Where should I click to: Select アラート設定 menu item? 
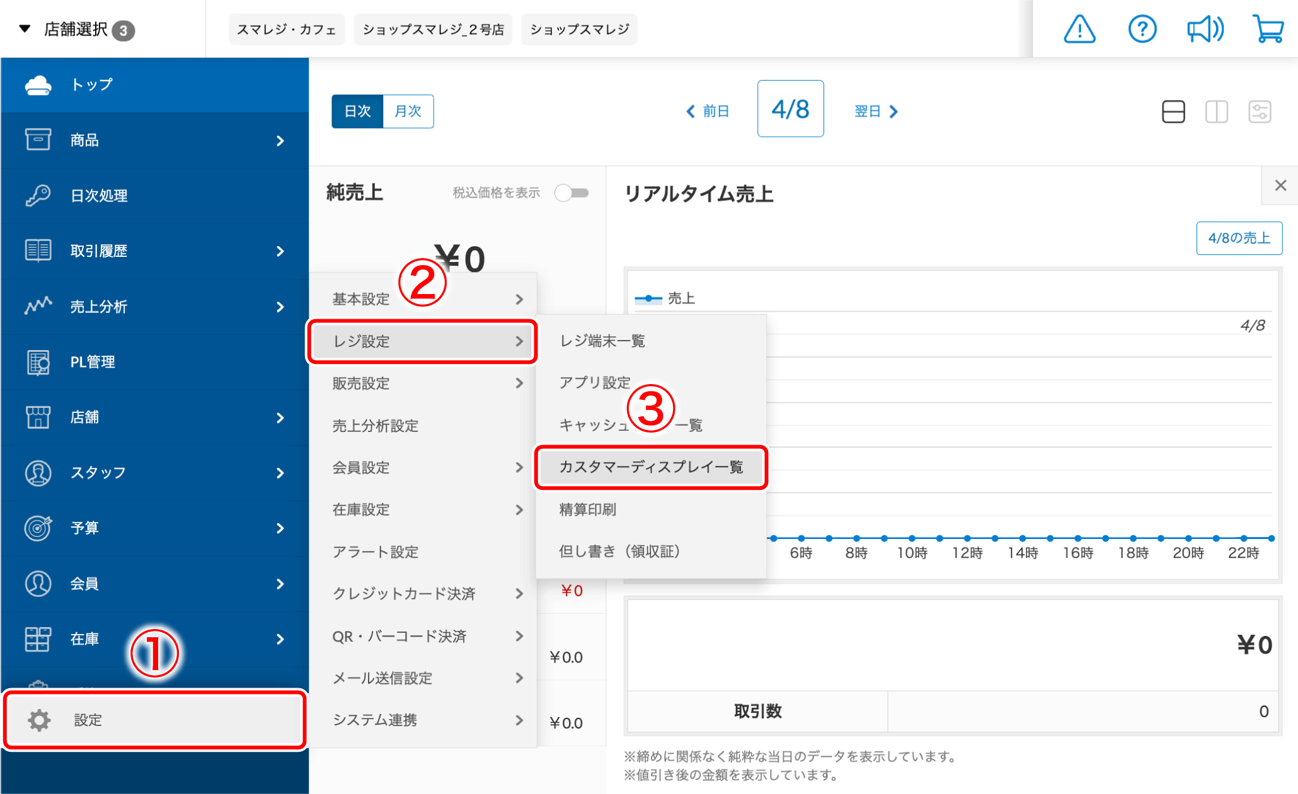point(423,552)
